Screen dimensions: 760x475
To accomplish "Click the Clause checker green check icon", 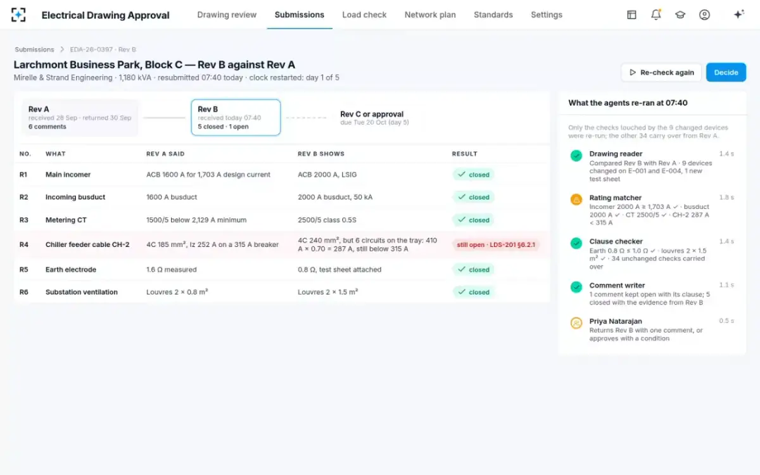I will click(x=576, y=243).
